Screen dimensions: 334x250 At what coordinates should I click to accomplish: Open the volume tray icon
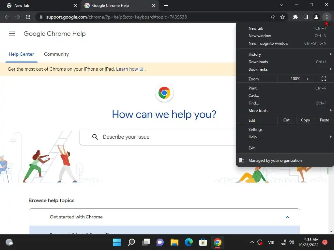291,242
